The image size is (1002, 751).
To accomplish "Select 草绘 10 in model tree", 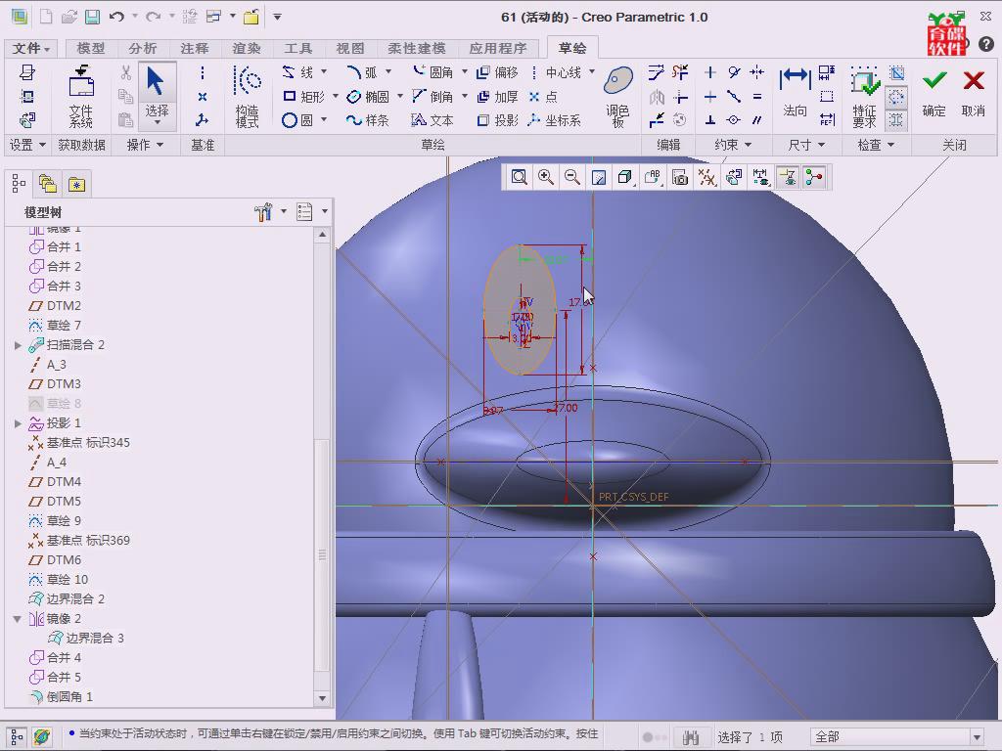I will click(x=58, y=580).
